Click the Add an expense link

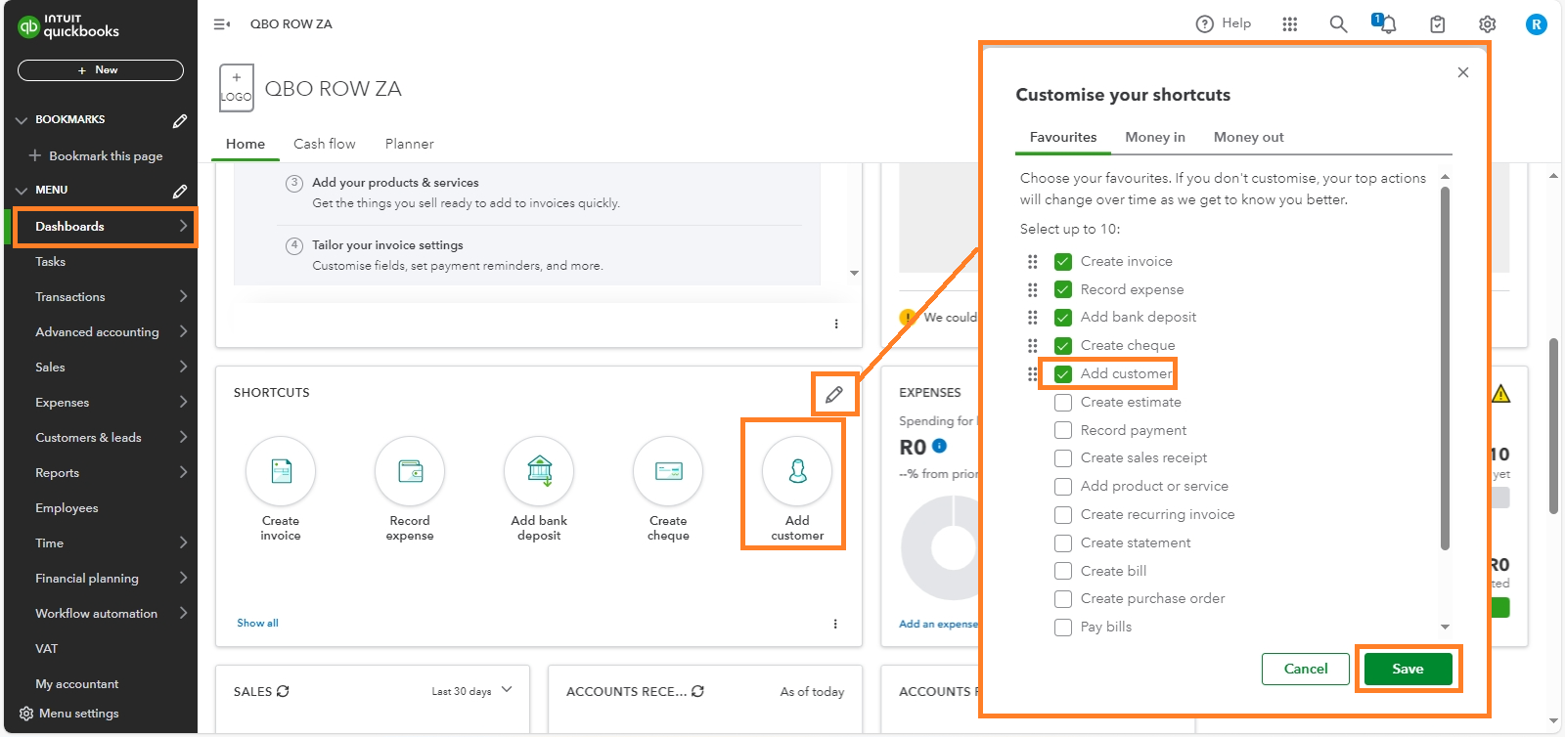coord(938,624)
